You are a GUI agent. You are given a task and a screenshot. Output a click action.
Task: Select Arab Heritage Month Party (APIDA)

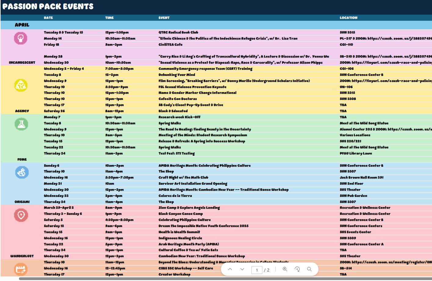[189, 244]
